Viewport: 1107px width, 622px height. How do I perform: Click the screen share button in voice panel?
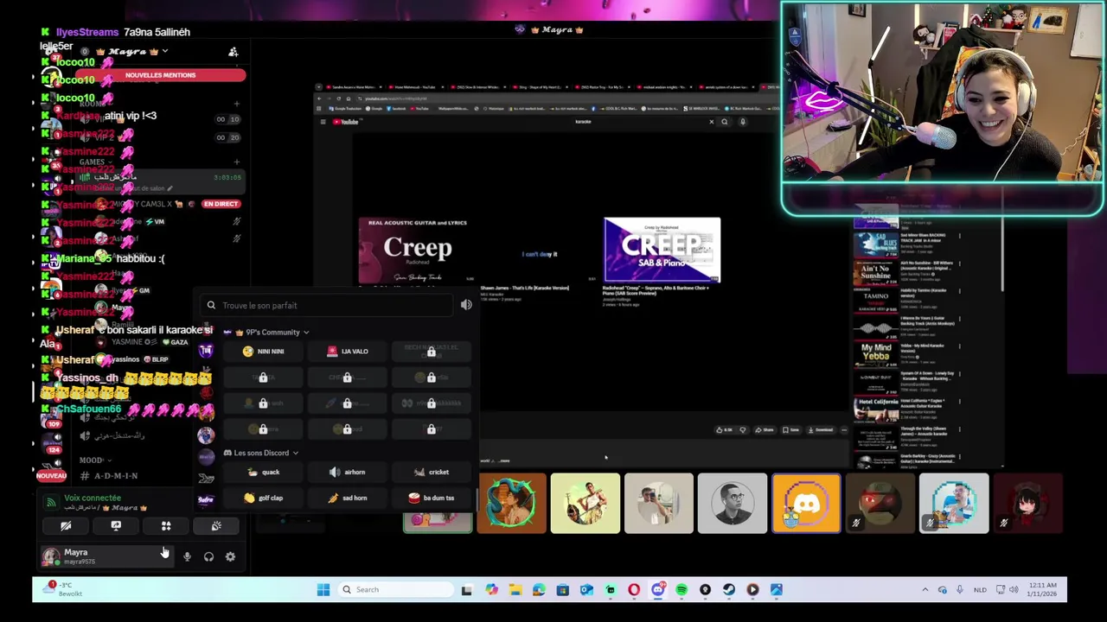116,526
